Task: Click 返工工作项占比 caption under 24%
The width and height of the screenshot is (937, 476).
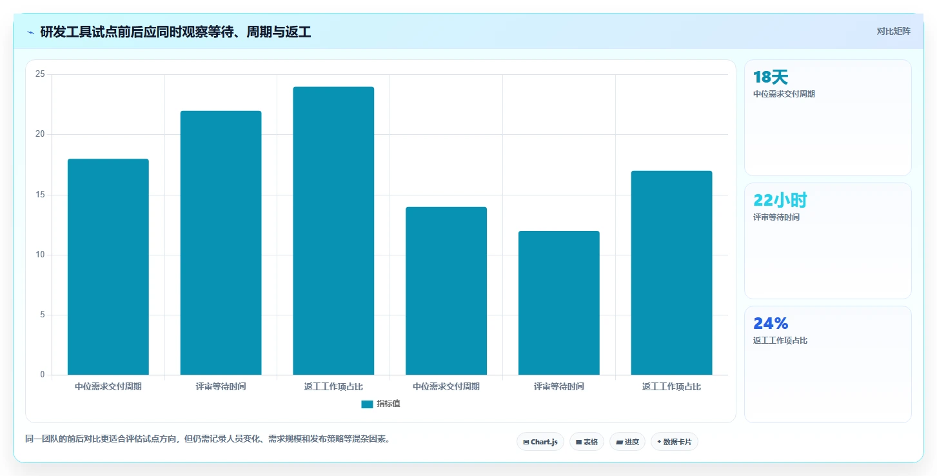Action: [780, 341]
